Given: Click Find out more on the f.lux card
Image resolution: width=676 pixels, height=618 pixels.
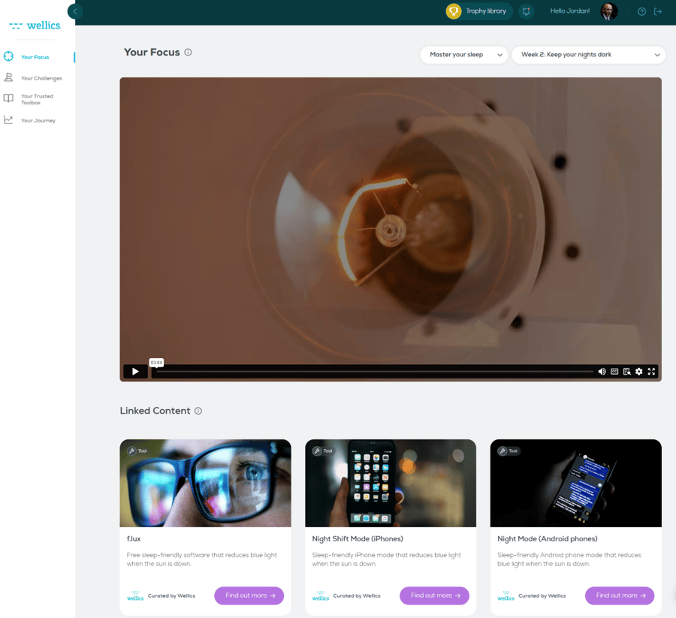Looking at the screenshot, I should click(249, 595).
